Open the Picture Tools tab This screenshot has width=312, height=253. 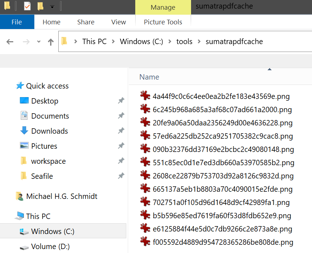pos(163,22)
